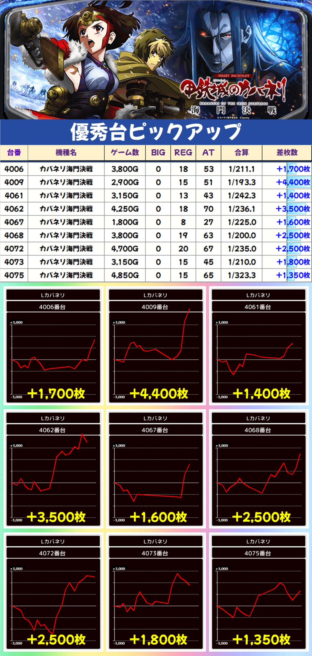Click the yellow +1,800枚 graph overlay
The width and height of the screenshot is (312, 656).
click(159, 640)
